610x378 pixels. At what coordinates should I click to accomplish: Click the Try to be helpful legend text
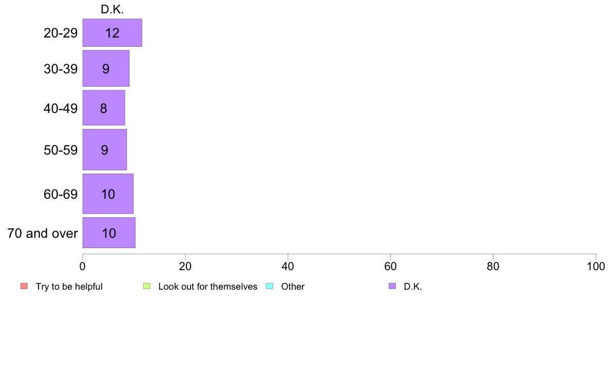coord(69,287)
